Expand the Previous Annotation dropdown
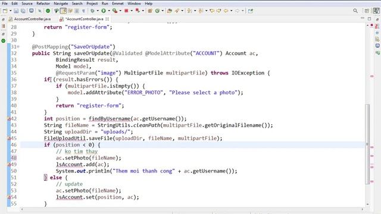This screenshot has width=381, height=214. [206, 11]
